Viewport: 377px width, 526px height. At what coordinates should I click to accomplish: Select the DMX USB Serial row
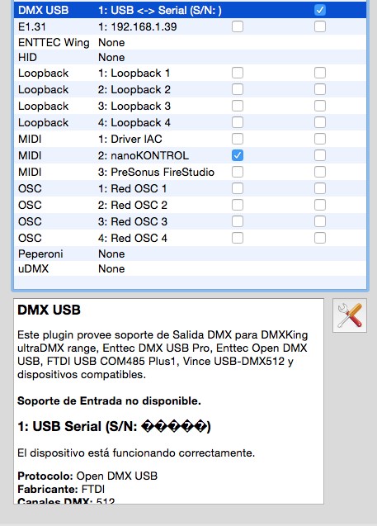tap(190, 10)
